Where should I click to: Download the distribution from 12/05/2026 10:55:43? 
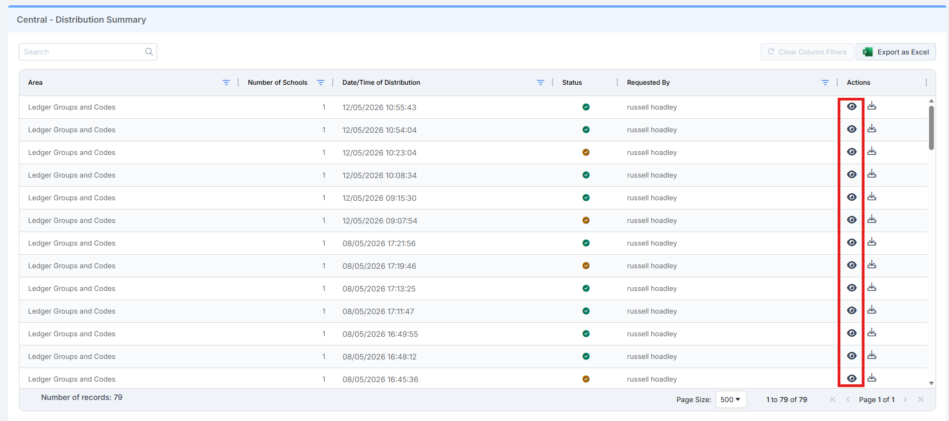click(872, 106)
